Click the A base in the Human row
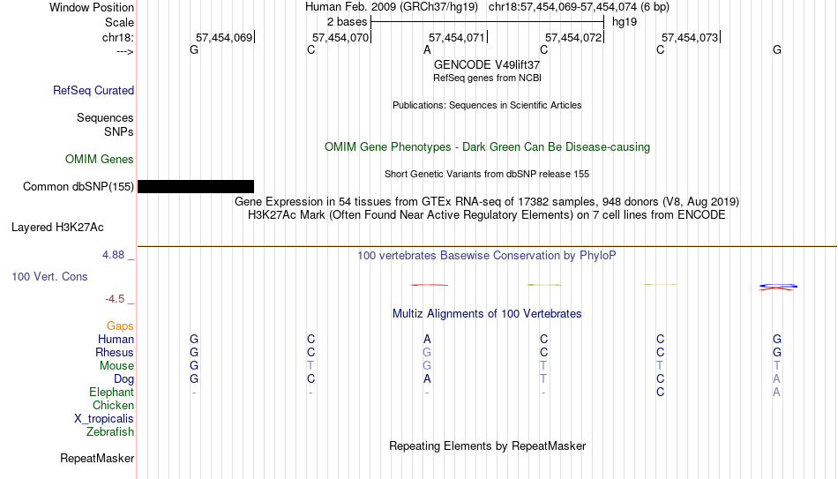 pos(427,339)
